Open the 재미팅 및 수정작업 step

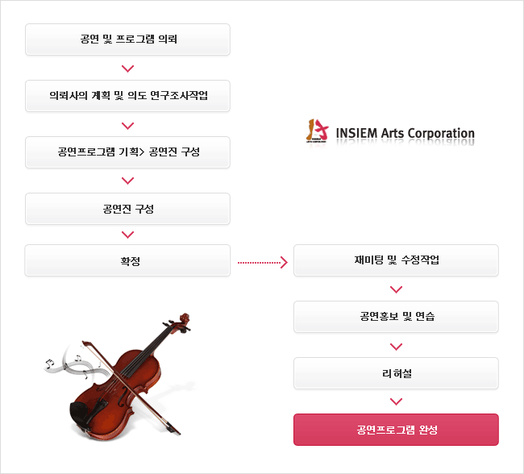(x=396, y=260)
